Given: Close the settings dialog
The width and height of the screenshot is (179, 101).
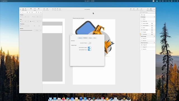Looking at the screenshot, I should click(x=71, y=36).
